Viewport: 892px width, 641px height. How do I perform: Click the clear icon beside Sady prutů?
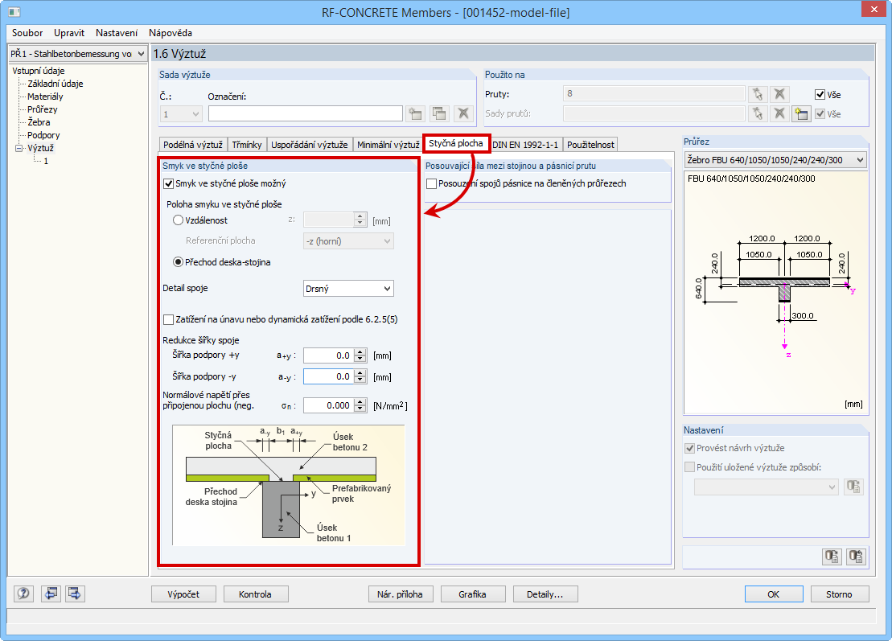(780, 113)
